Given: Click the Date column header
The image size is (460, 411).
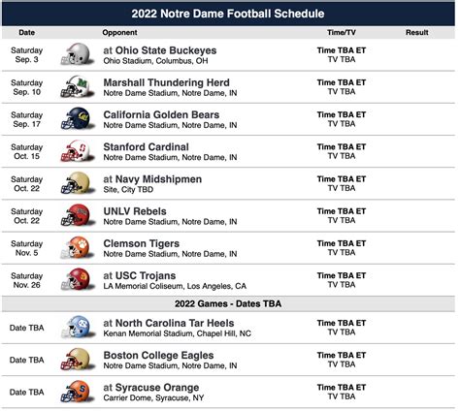Looking at the screenshot, I should click(27, 32).
